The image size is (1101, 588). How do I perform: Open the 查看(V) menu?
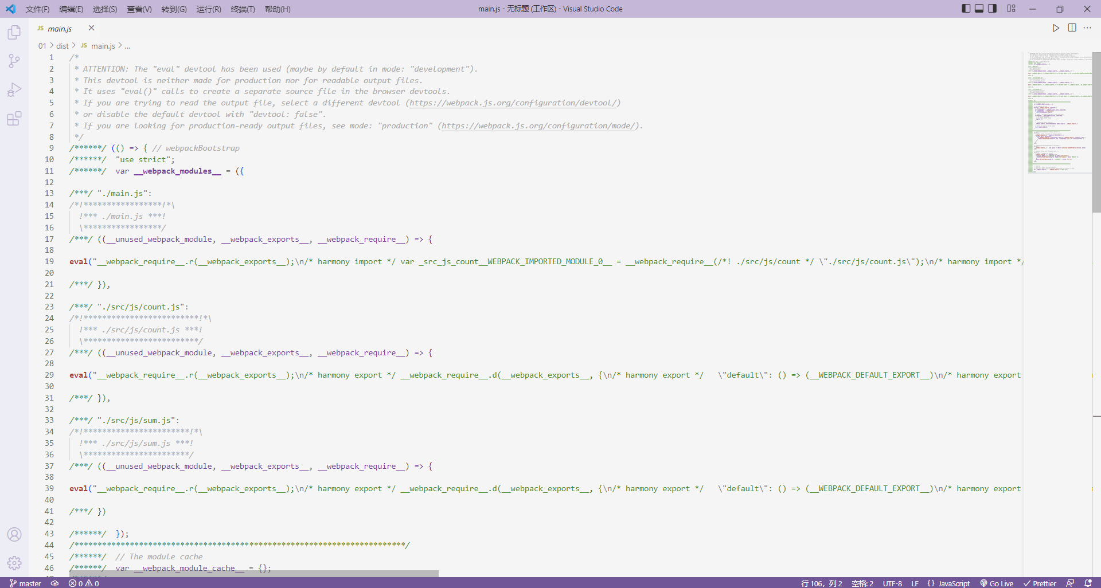[139, 9]
